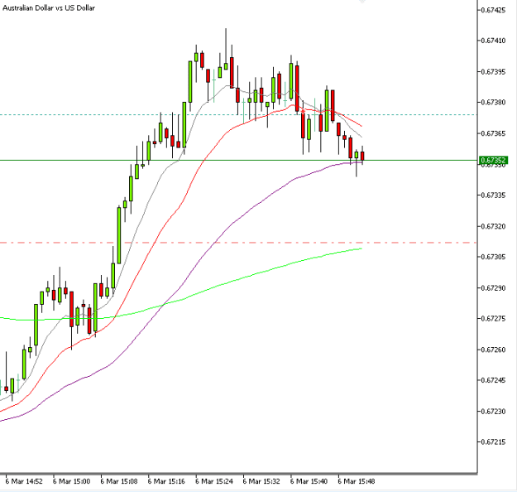Click the '6 Mar 14:52' time label
517x492 pixels.
(x=24, y=481)
